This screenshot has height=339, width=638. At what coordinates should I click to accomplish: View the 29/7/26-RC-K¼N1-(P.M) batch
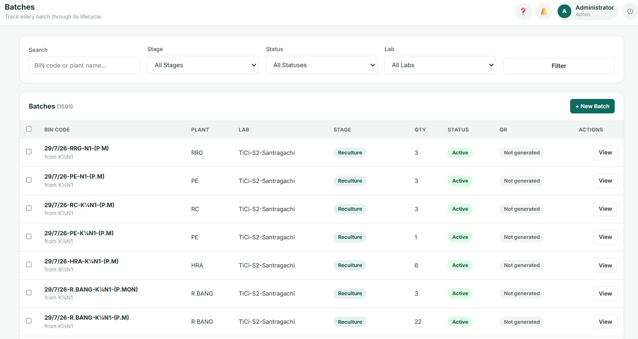[605, 209]
